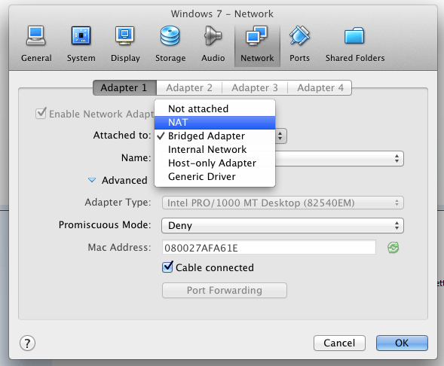Toggle the Cable connected checkbox
444x366 pixels.
coord(167,267)
